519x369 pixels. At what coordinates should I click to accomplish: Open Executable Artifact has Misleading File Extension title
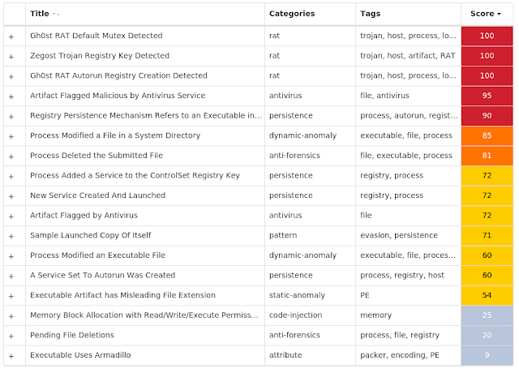pyautogui.click(x=122, y=295)
